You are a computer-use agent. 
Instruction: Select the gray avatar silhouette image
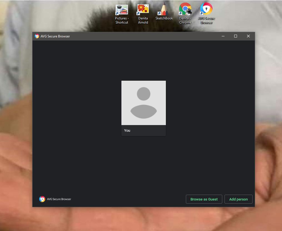click(143, 103)
